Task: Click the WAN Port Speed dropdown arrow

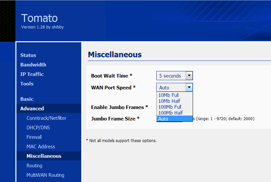Action: click(x=189, y=87)
